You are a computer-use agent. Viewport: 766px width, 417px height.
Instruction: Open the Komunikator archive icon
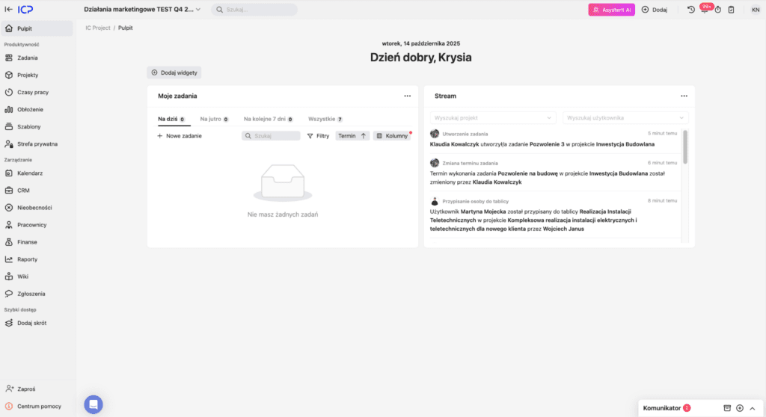tap(726, 408)
